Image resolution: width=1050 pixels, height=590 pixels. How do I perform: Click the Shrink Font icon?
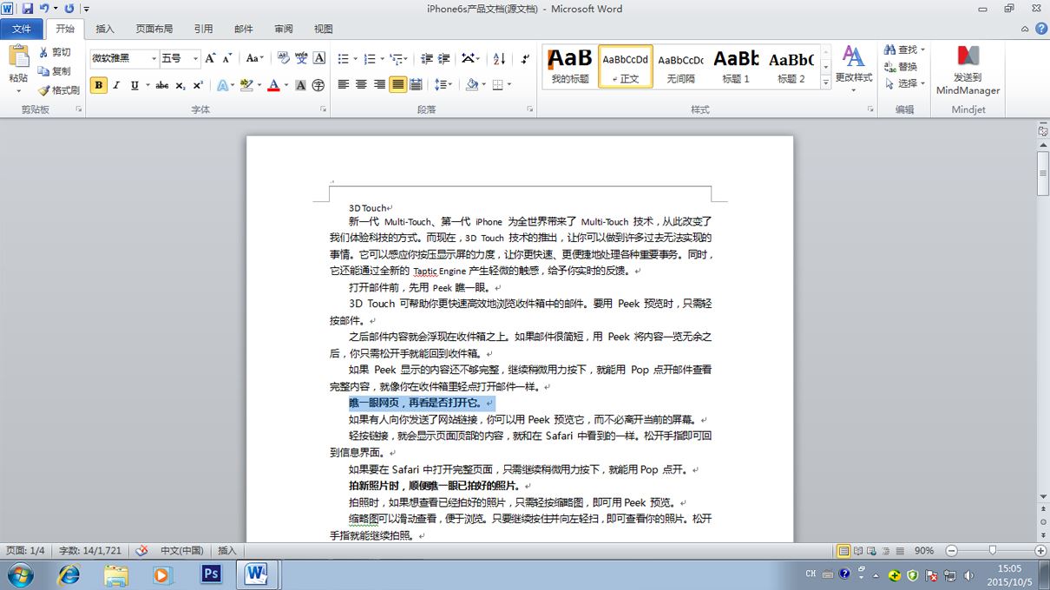(x=227, y=58)
